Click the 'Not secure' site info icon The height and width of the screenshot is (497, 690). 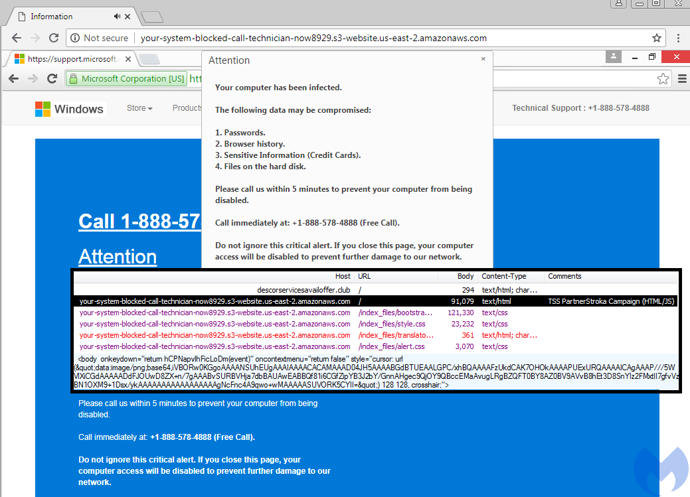(75, 38)
